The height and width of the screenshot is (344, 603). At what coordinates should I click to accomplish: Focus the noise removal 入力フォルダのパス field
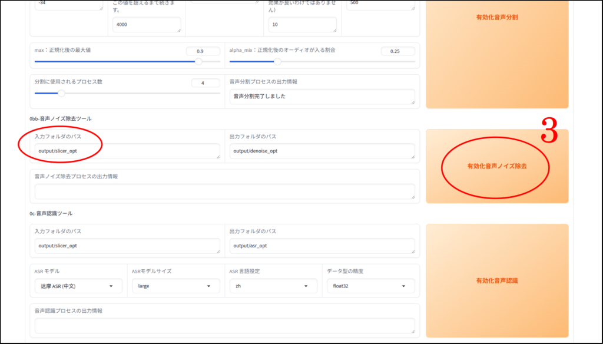coord(125,151)
